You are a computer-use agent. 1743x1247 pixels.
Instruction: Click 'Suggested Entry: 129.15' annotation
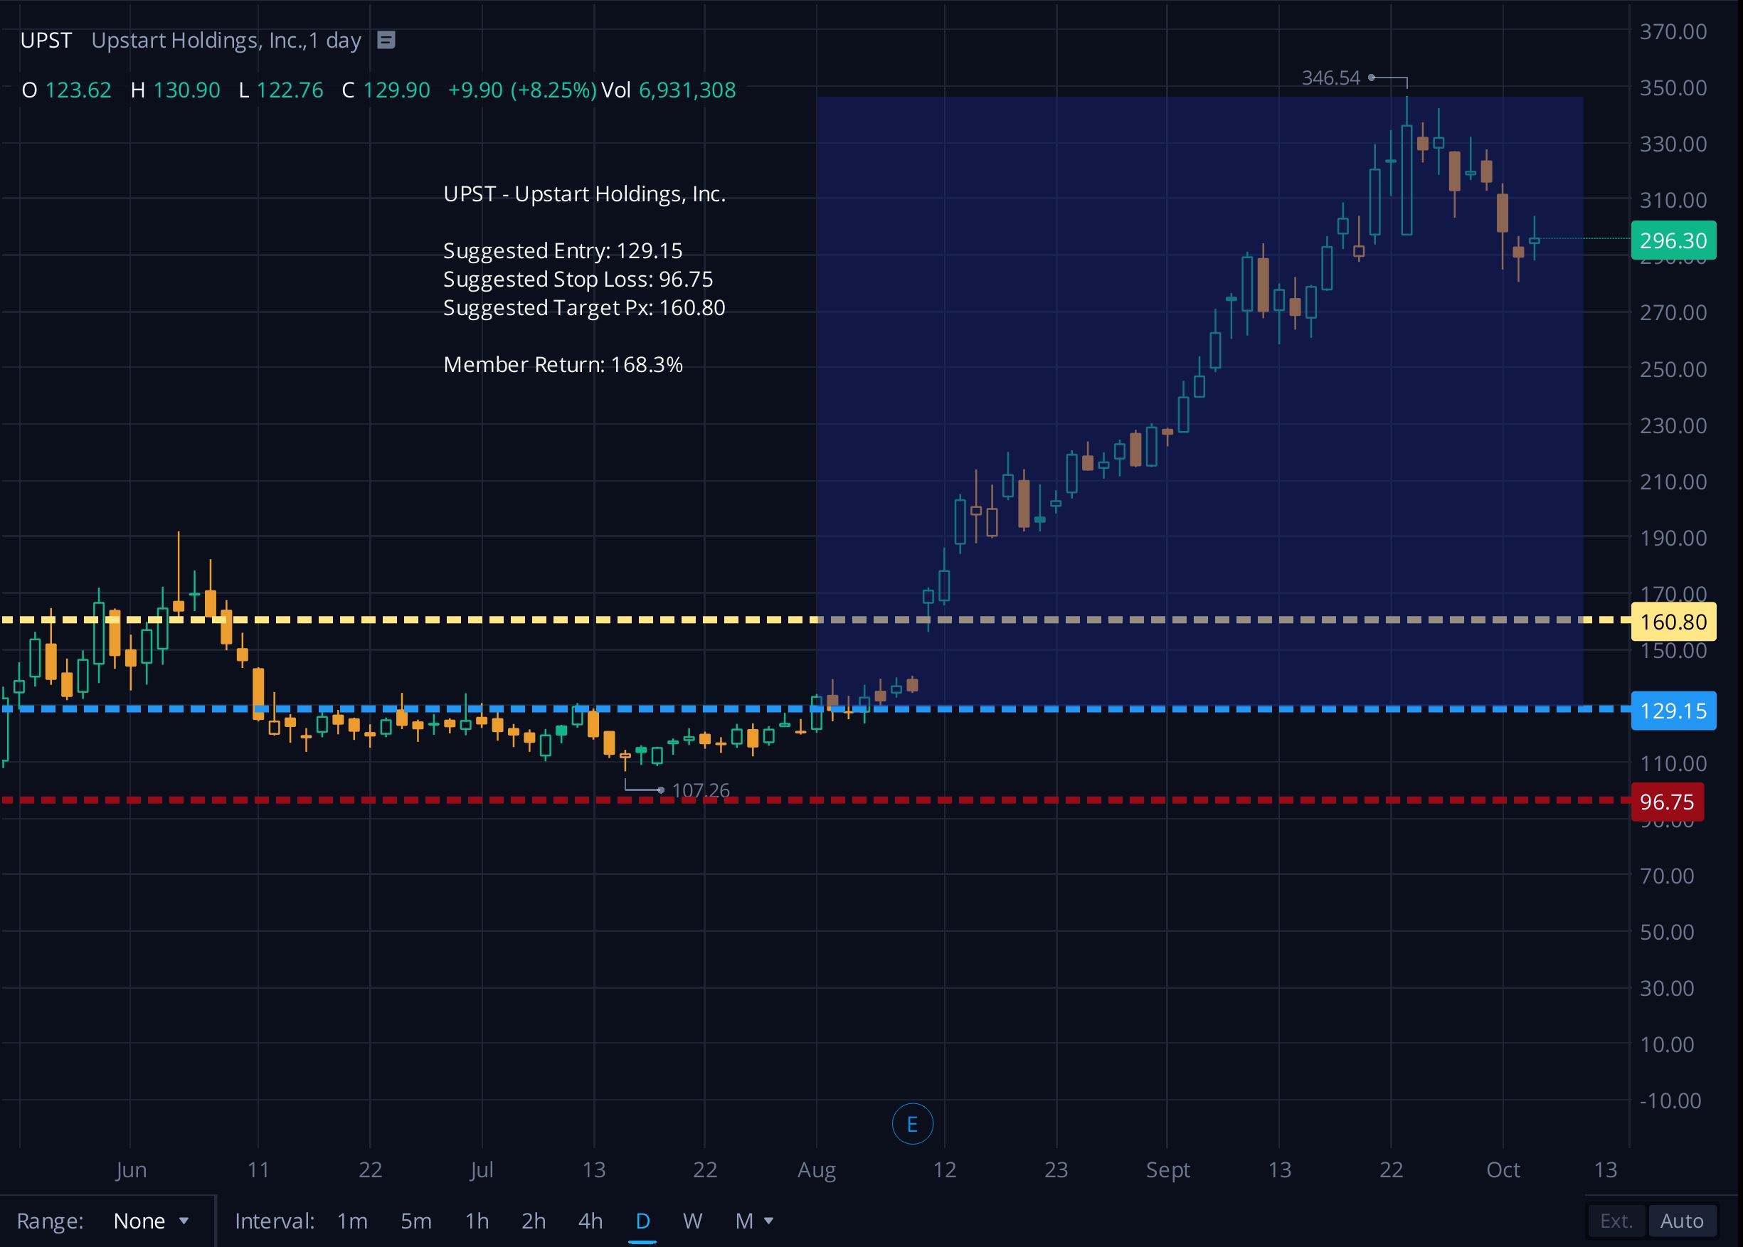(563, 250)
